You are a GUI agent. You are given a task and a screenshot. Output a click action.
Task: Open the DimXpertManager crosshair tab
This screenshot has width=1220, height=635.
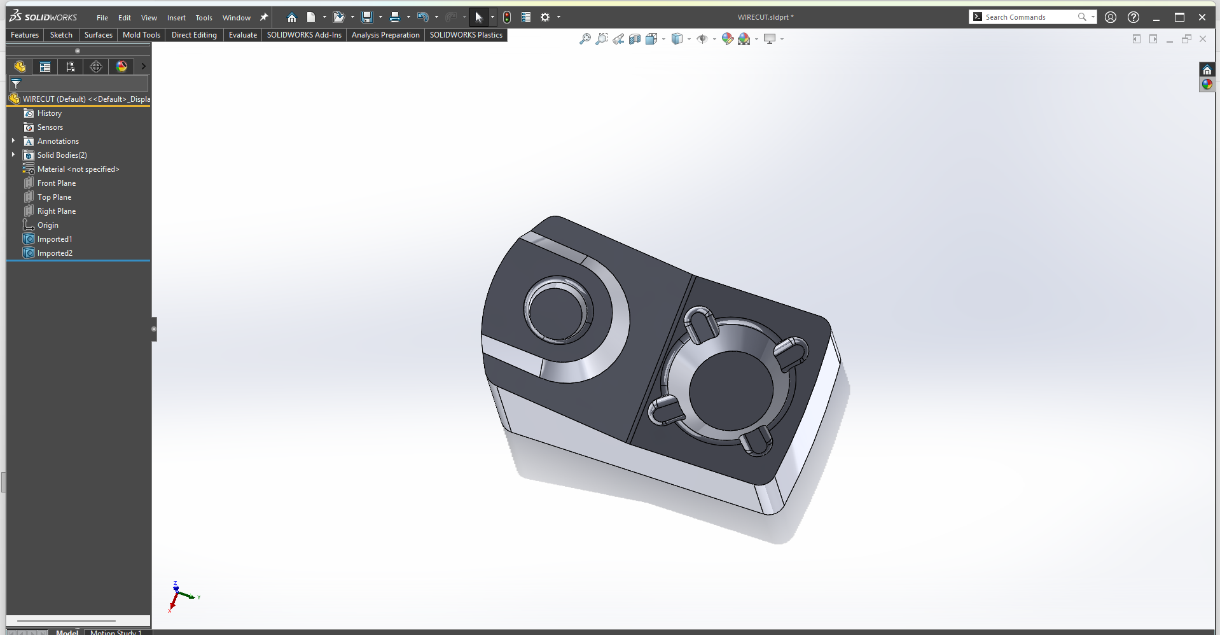pos(96,67)
